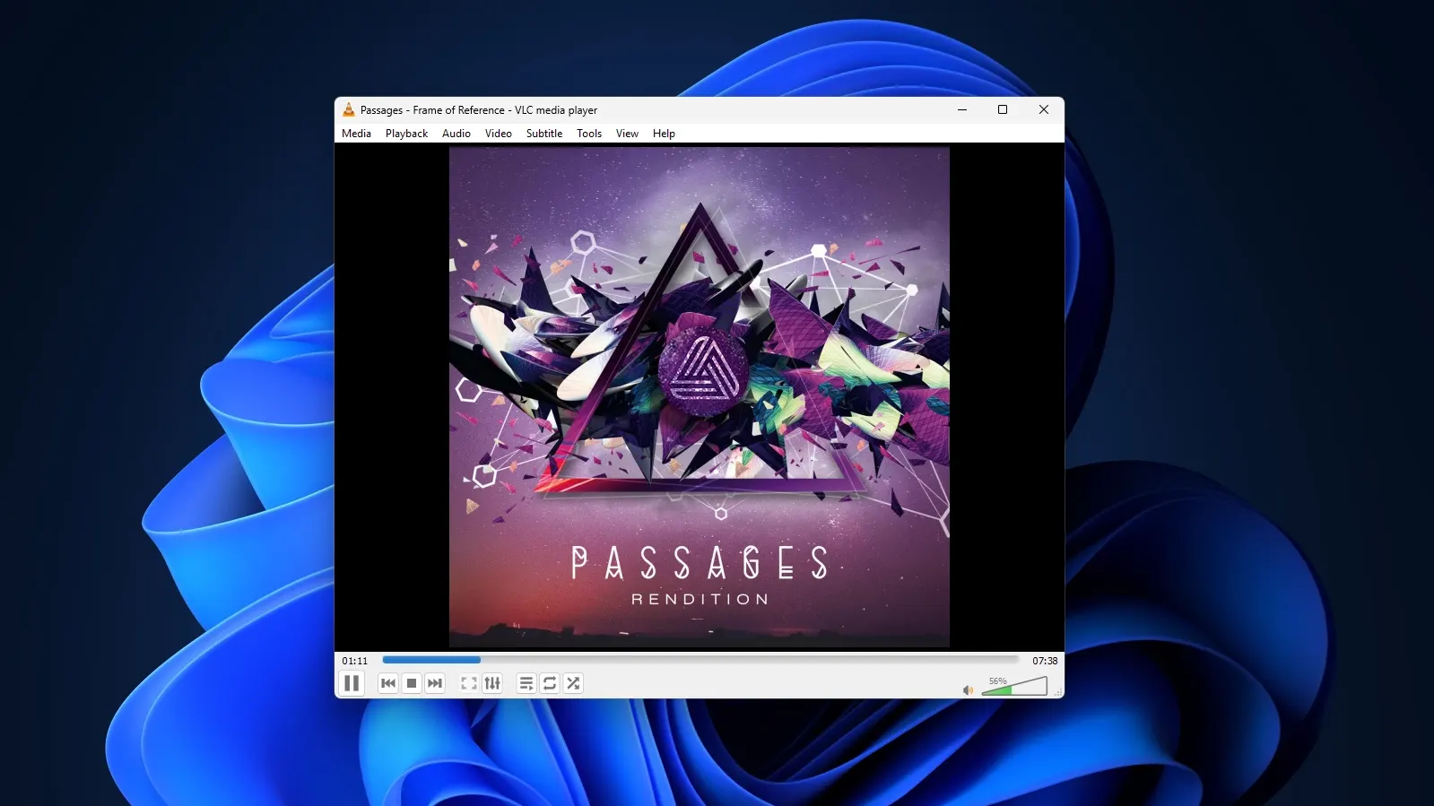Pause playback with the pause button
Image resolution: width=1434 pixels, height=806 pixels.
coord(352,683)
